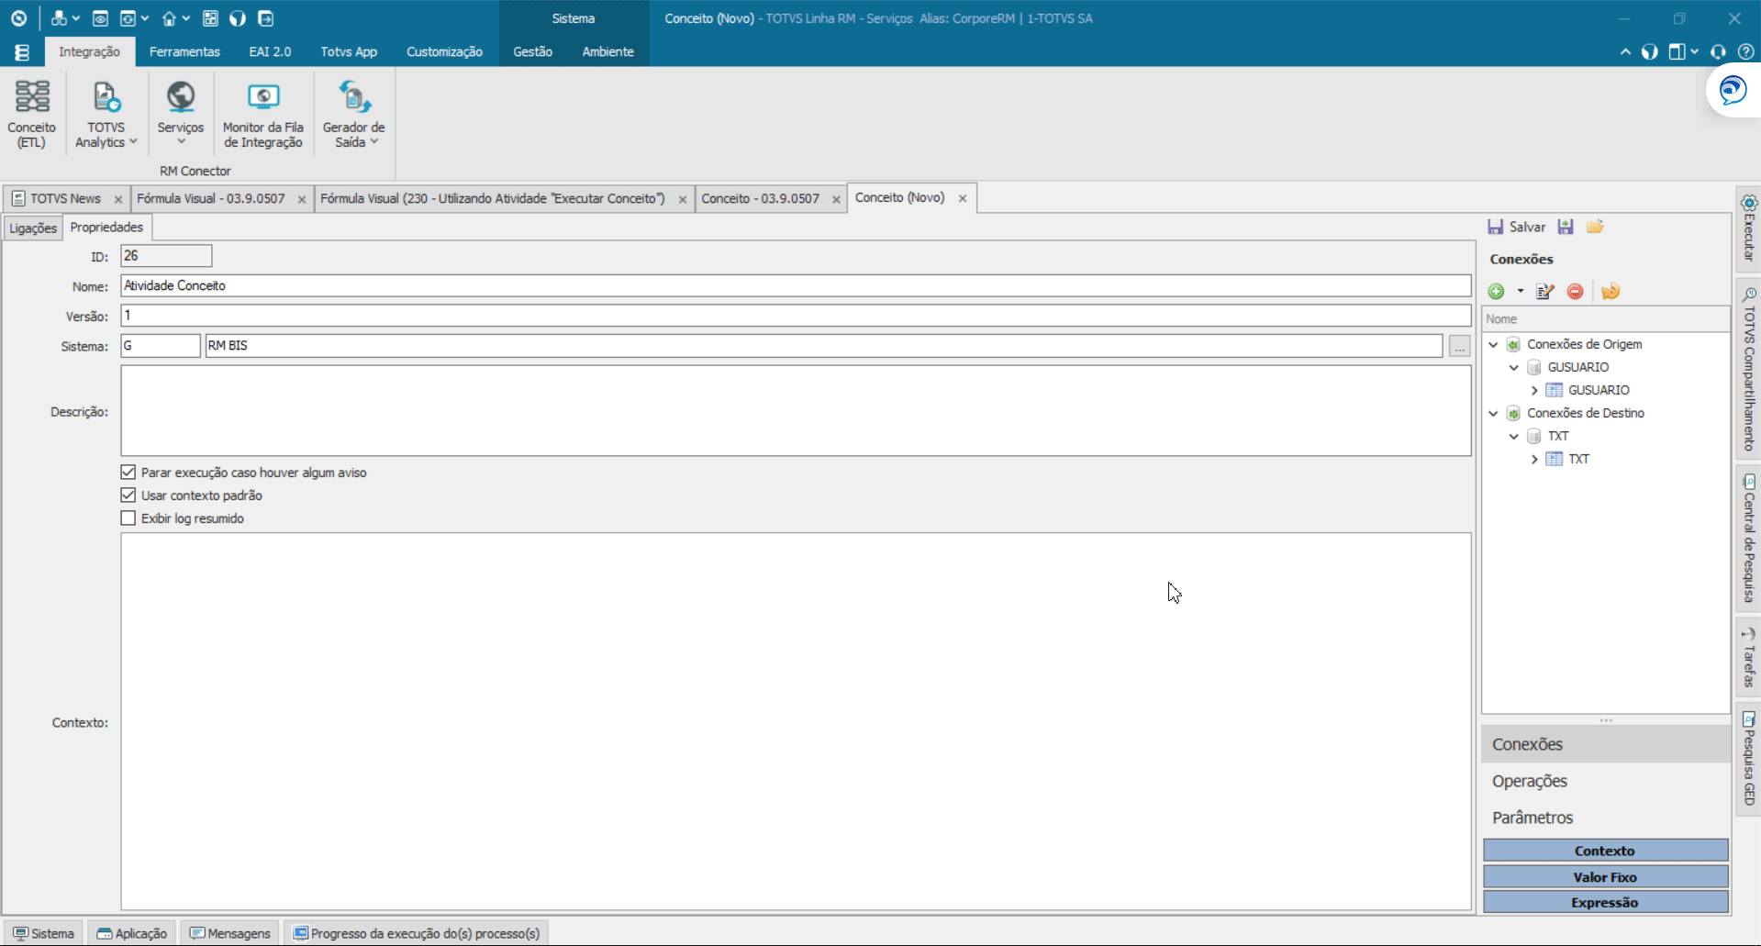Uncheck Usar contexto padrão
The height and width of the screenshot is (946, 1761).
128,495
